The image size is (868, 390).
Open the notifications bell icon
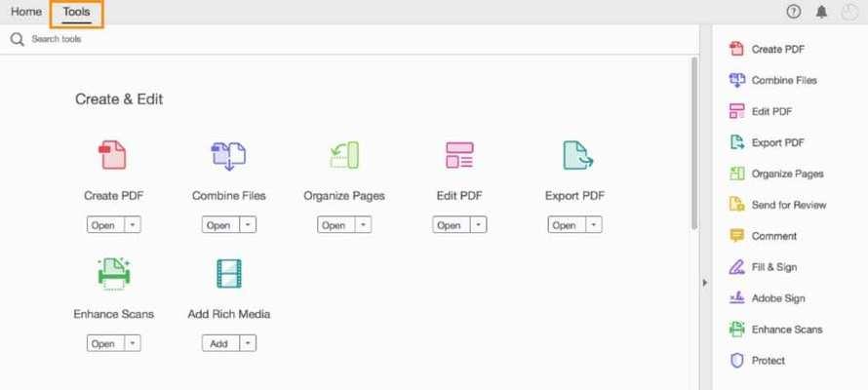(821, 12)
